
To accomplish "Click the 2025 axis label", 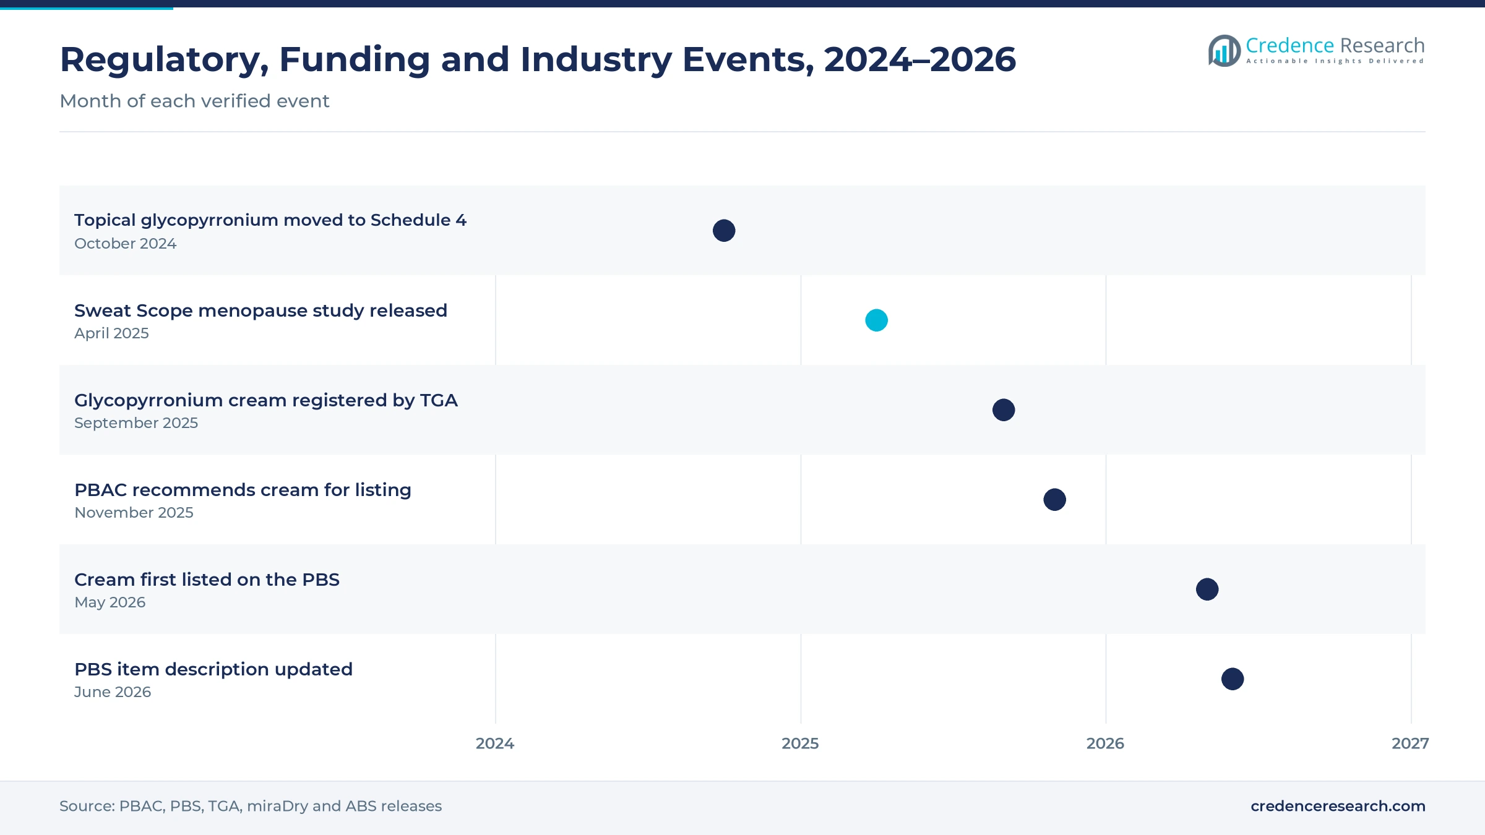I will pyautogui.click(x=800, y=743).
